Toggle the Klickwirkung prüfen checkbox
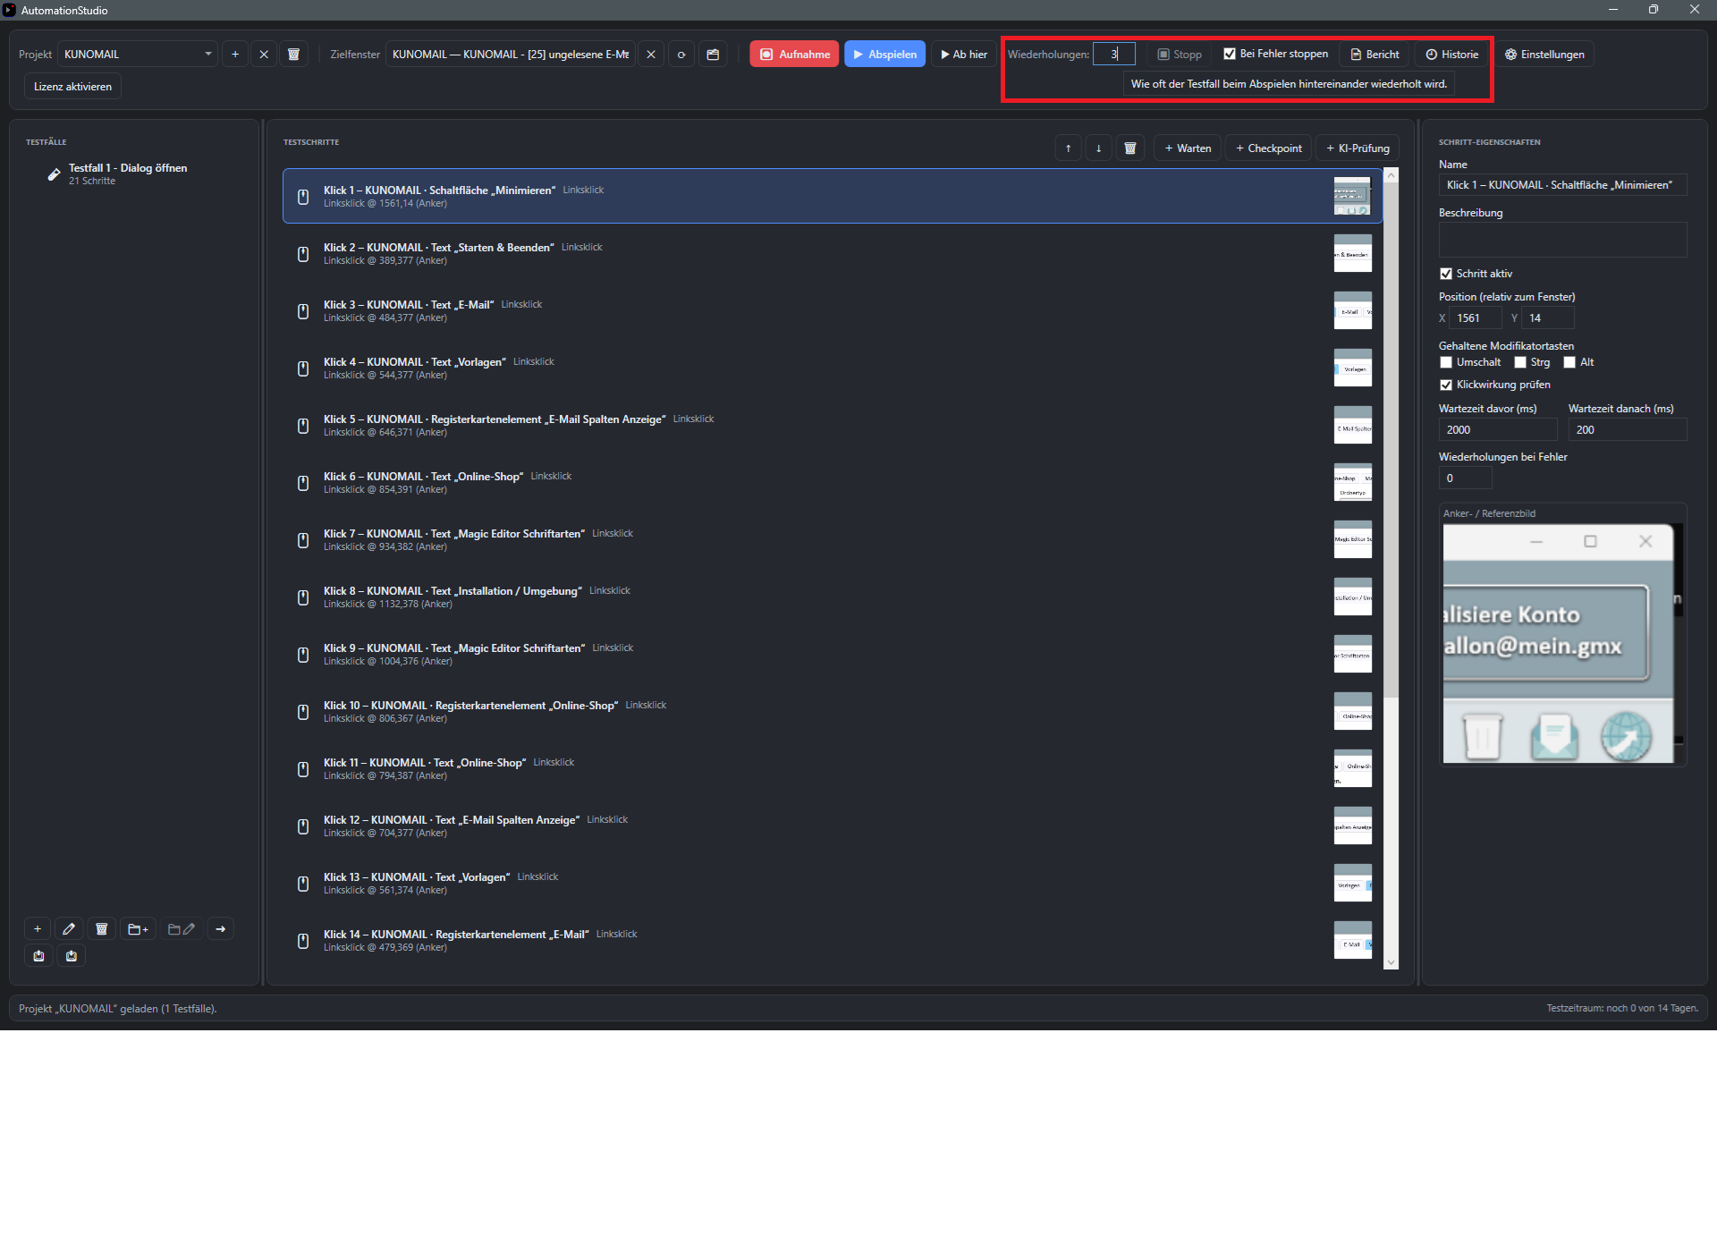The width and height of the screenshot is (1717, 1236). pos(1446,385)
